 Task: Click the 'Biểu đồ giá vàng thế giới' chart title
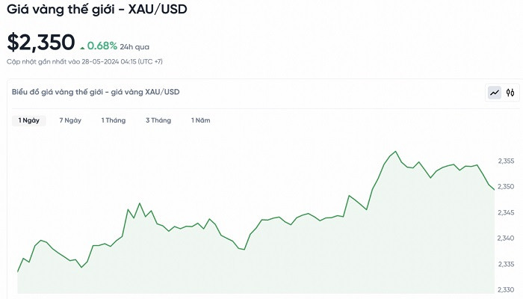click(96, 92)
